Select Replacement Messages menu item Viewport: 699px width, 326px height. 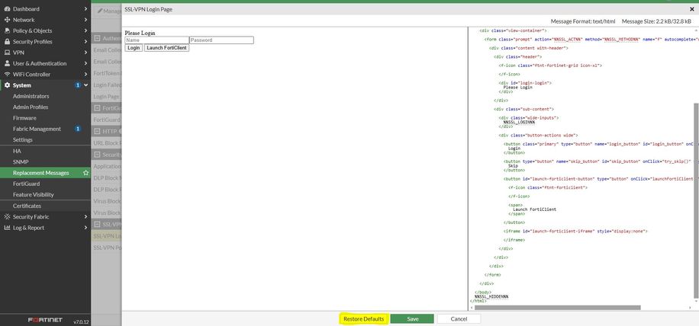[41, 173]
